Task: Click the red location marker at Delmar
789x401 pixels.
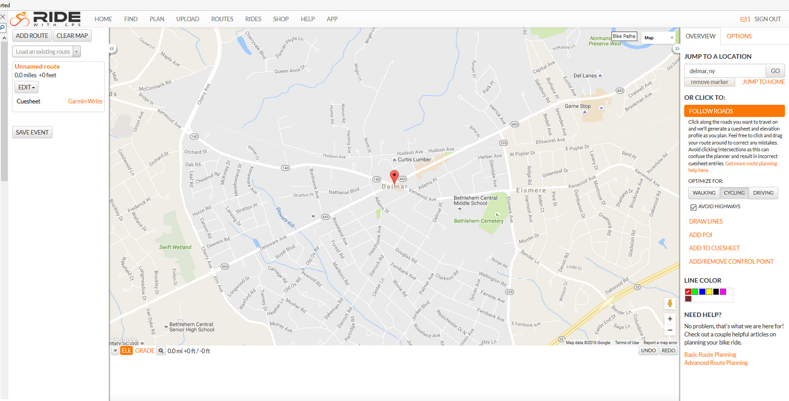Action: (x=394, y=177)
